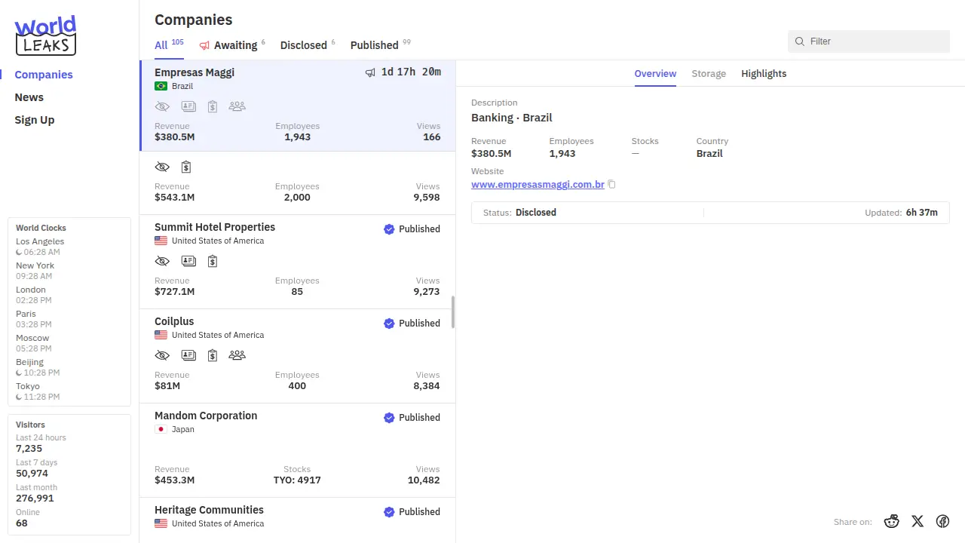Click the World Leaks logo

coord(45,35)
